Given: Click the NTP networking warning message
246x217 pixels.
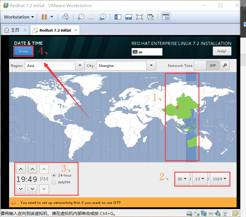Looking at the screenshot, I should pyautogui.click(x=71, y=203).
